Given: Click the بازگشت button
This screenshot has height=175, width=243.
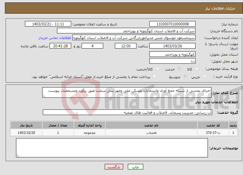Looking at the screenshot, I should [x=114, y=167].
